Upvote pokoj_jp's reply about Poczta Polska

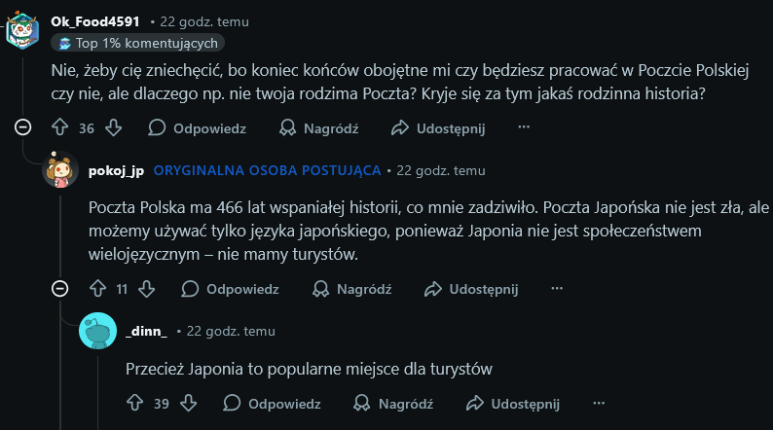(x=96, y=289)
